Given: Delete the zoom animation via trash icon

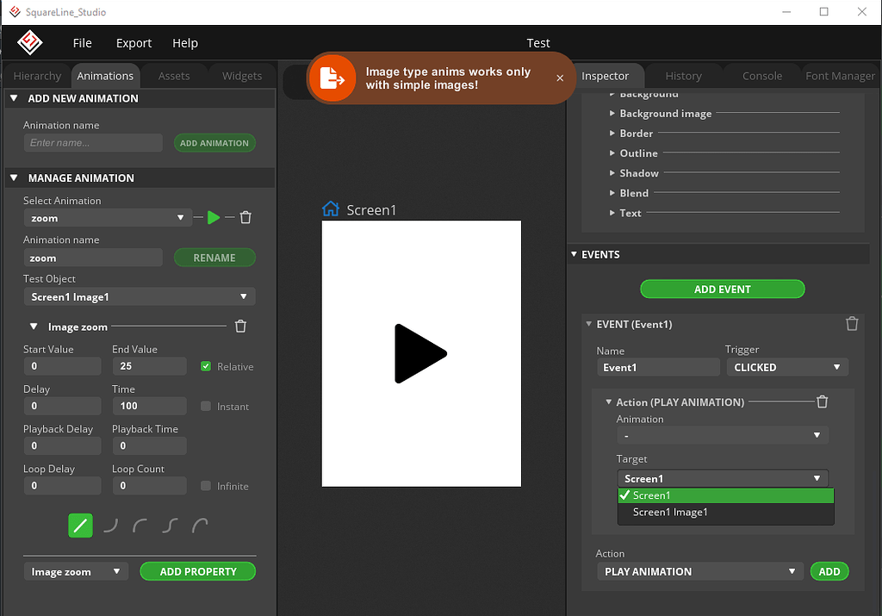Looking at the screenshot, I should pyautogui.click(x=245, y=218).
